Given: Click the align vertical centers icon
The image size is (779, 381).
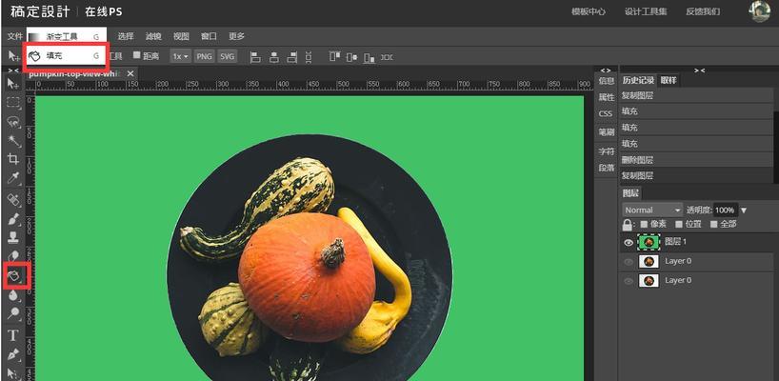Looking at the screenshot, I should click(x=351, y=57).
